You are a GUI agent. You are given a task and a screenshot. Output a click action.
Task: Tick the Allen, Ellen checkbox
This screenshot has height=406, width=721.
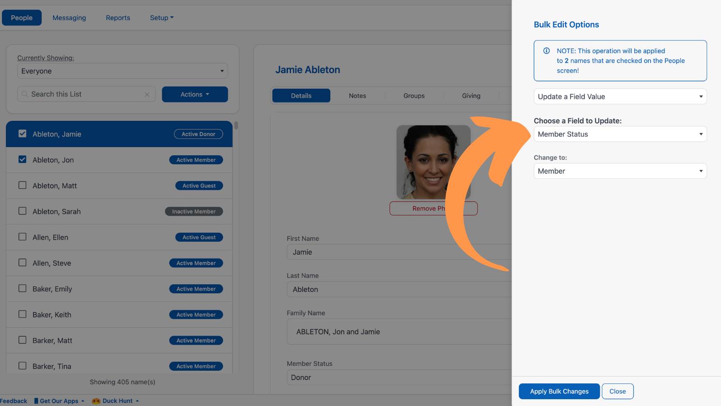click(23, 236)
